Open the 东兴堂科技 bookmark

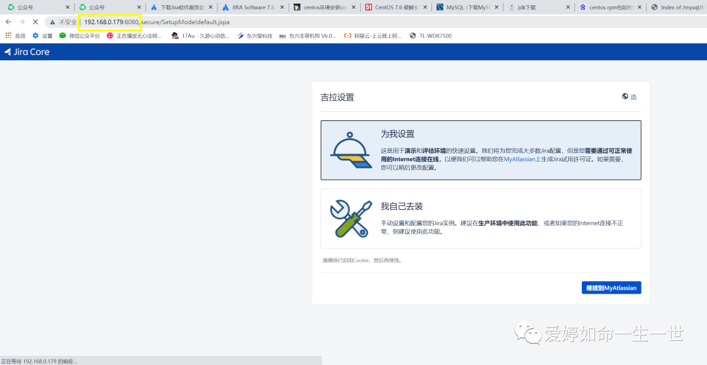(x=255, y=35)
